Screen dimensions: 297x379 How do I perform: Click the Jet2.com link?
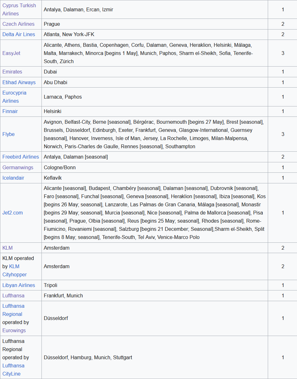[13, 213]
